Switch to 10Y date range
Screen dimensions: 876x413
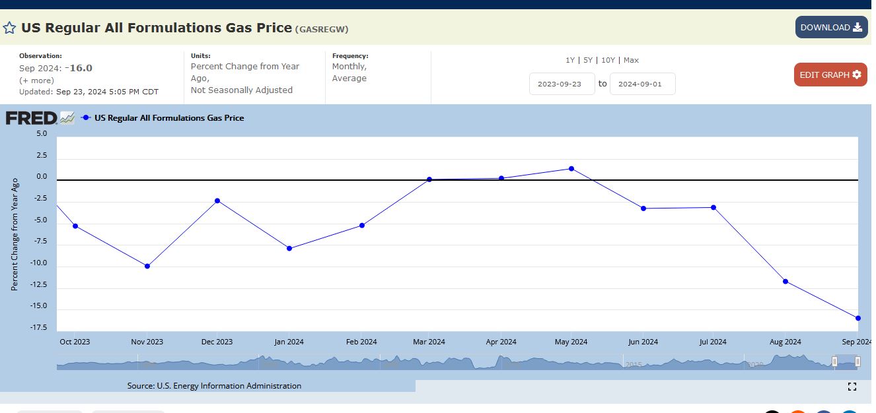[608, 60]
